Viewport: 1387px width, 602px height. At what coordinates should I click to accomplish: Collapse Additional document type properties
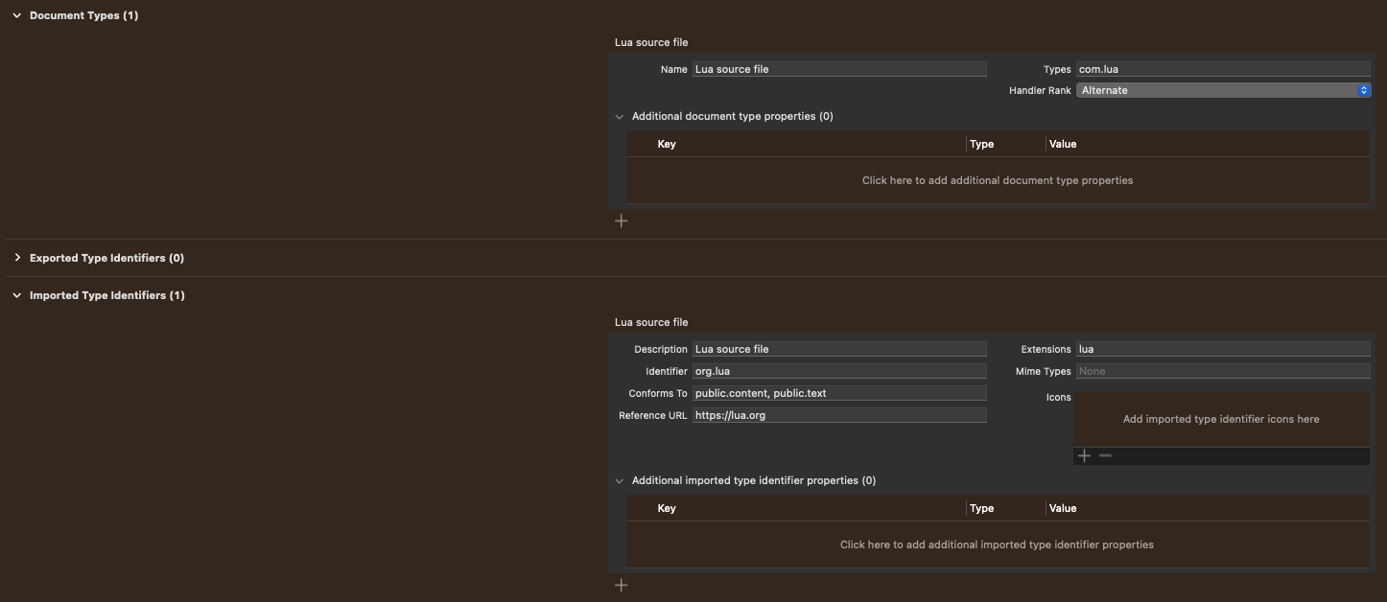(619, 115)
